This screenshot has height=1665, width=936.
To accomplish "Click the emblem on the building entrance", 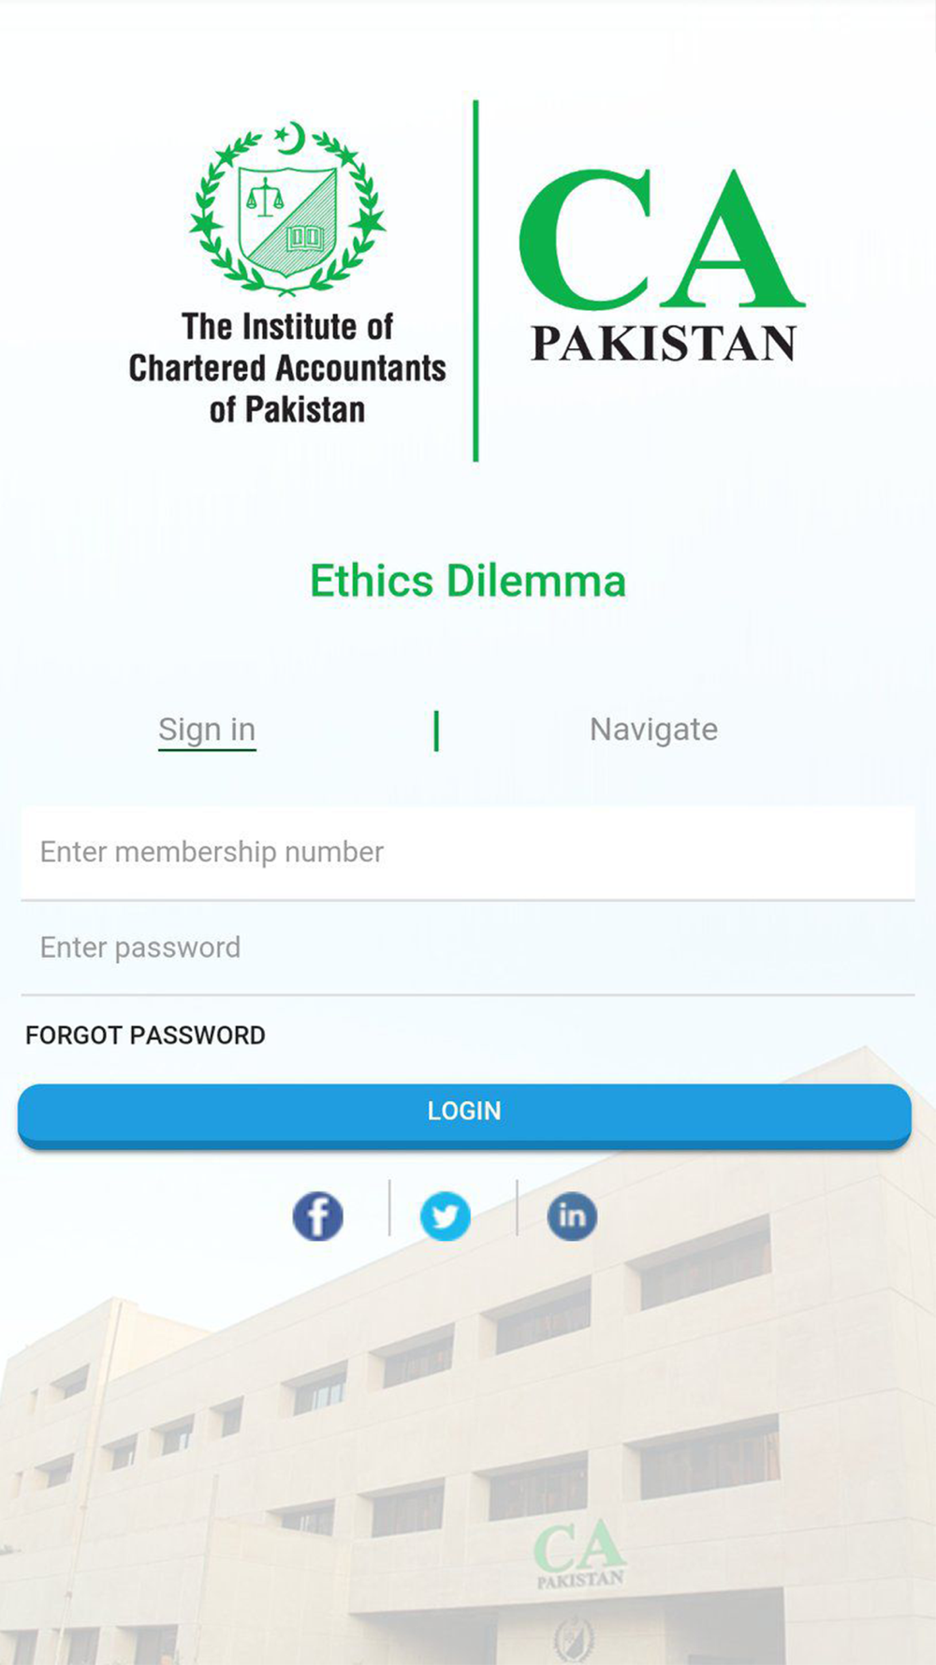I will [x=572, y=1639].
